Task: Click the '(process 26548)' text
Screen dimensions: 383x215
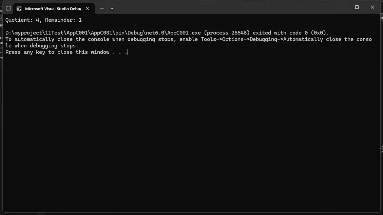Action: (x=227, y=33)
